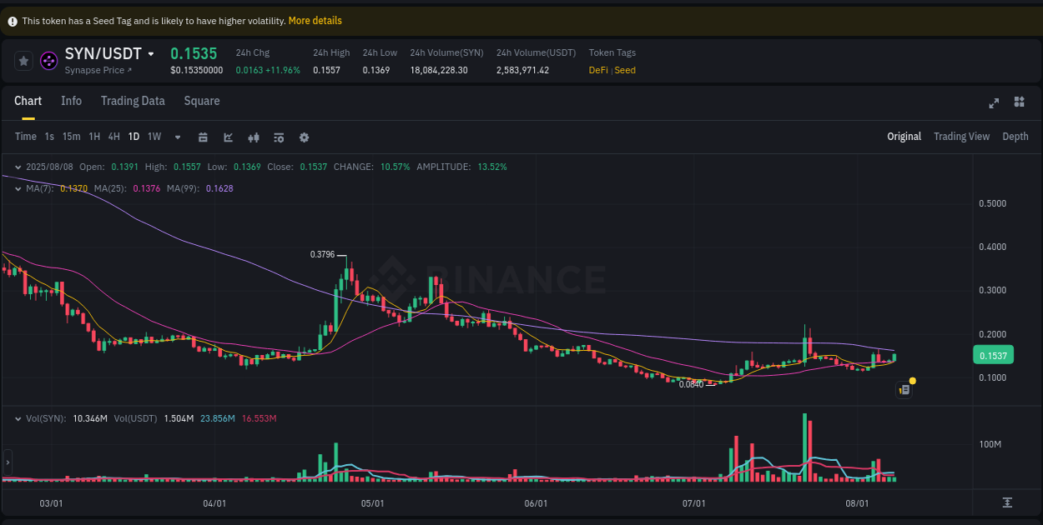Viewport: 1043px width, 525px height.
Task: Switch chart to Trading View mode
Action: pos(961,136)
